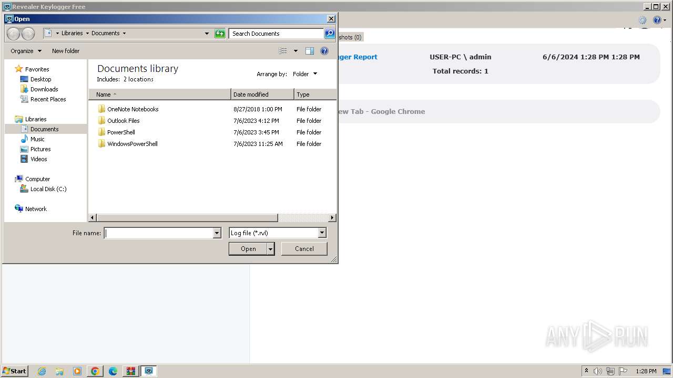Open the view options dropdown arrow
Screen dimensions: 673x378
pyautogui.click(x=295, y=51)
